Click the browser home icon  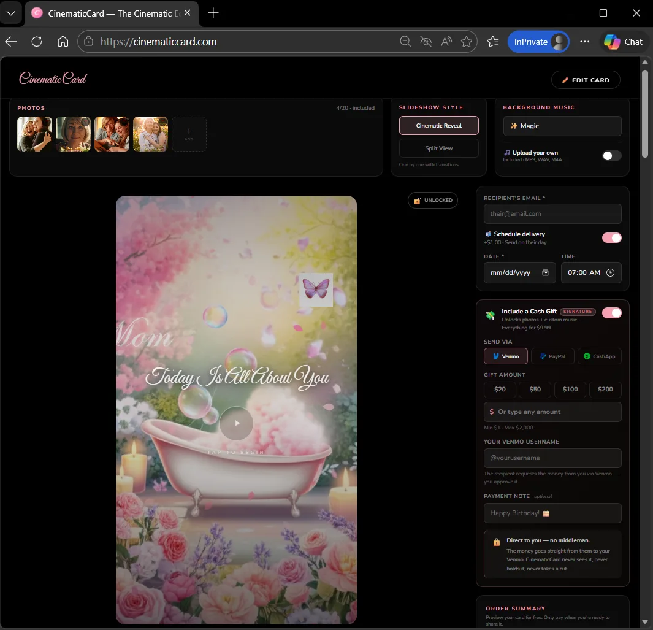point(63,42)
